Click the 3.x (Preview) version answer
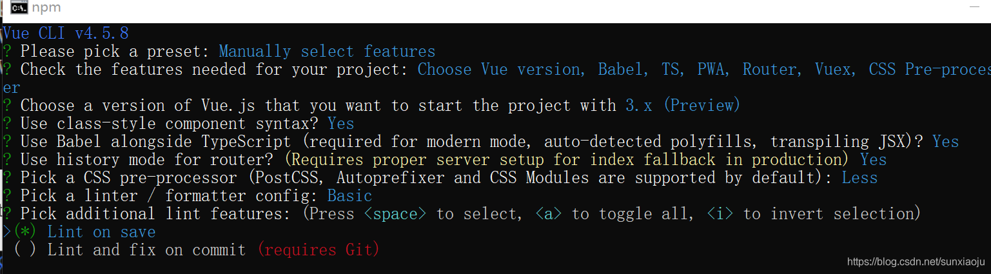The image size is (991, 274). click(x=683, y=106)
